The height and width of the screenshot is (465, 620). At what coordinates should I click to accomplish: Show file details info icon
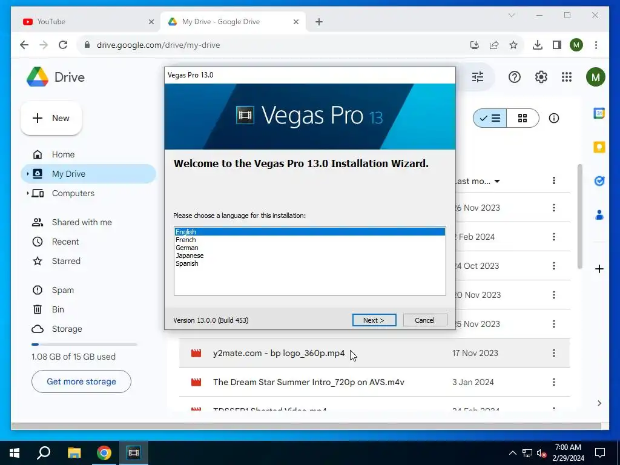click(x=553, y=118)
